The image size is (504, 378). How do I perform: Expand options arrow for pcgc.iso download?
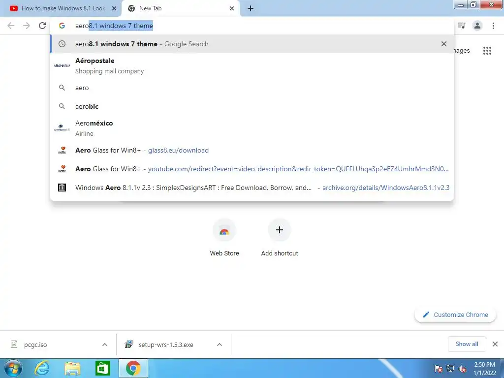[105, 345]
